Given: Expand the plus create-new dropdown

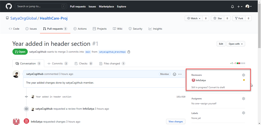Looking at the screenshot, I should (x=240, y=7).
